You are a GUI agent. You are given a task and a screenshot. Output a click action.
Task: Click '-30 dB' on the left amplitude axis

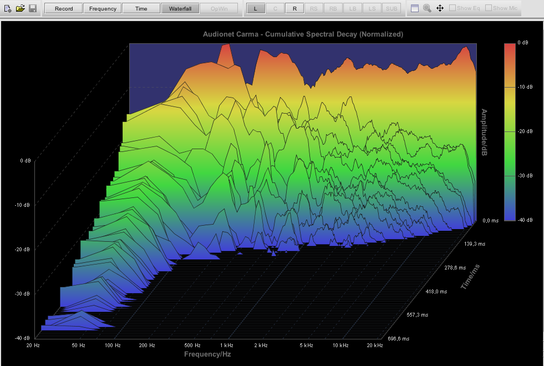[23, 294]
